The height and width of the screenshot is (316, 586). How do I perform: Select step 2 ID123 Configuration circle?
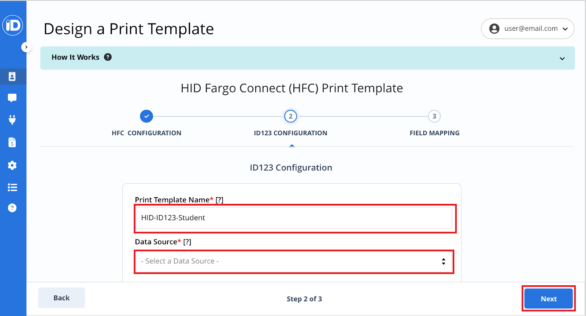tap(290, 116)
